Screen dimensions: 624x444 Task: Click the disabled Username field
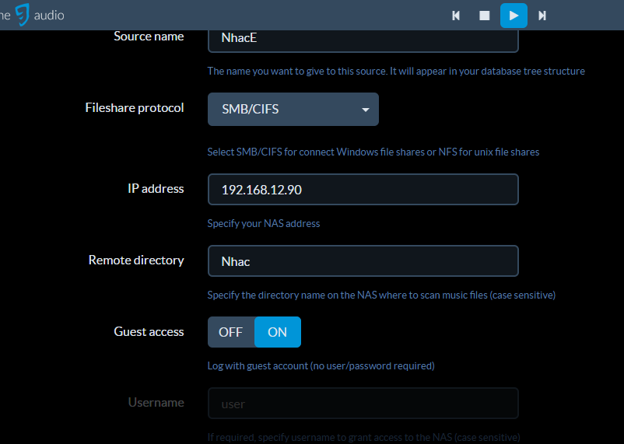tap(363, 404)
